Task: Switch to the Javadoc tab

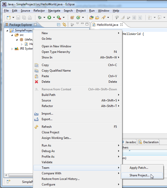Action: tap(129, 142)
